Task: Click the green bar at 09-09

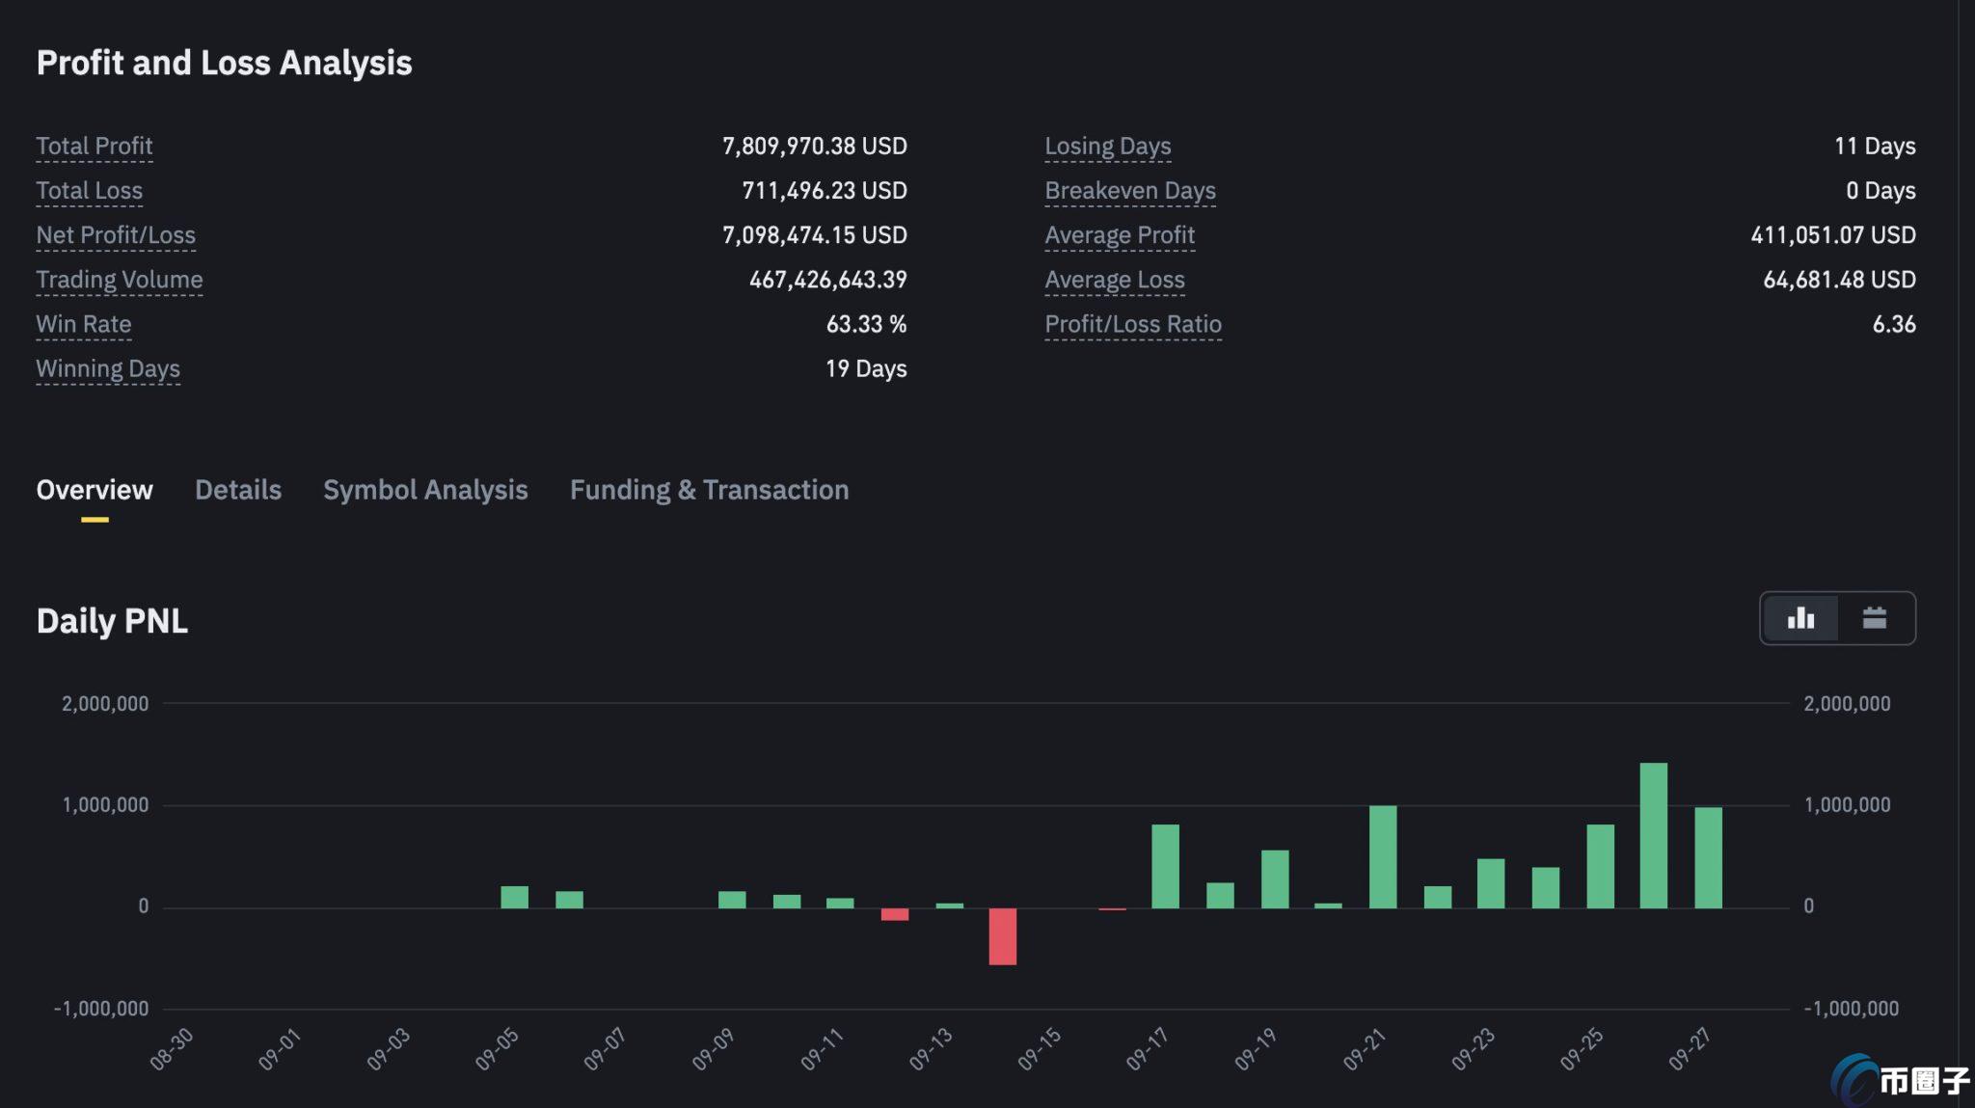Action: coord(732,900)
